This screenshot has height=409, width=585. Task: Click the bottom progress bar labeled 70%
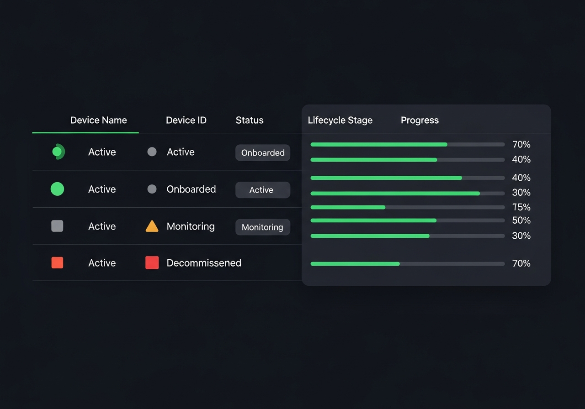(407, 264)
